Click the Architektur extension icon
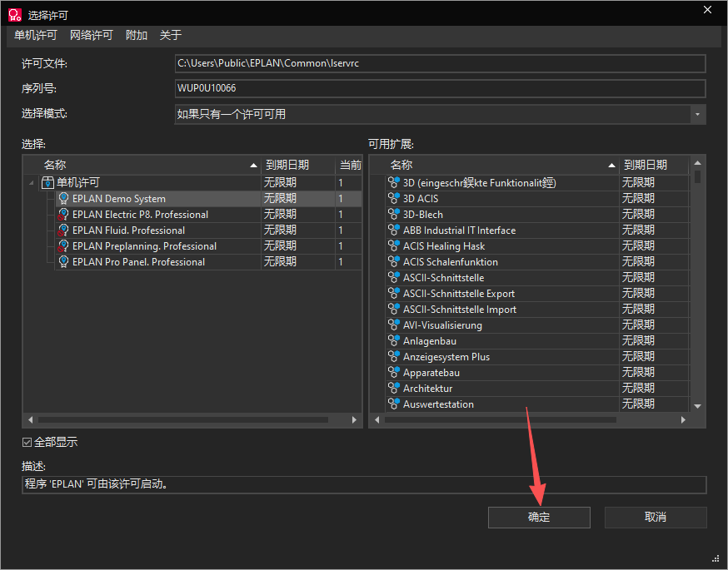 point(395,389)
